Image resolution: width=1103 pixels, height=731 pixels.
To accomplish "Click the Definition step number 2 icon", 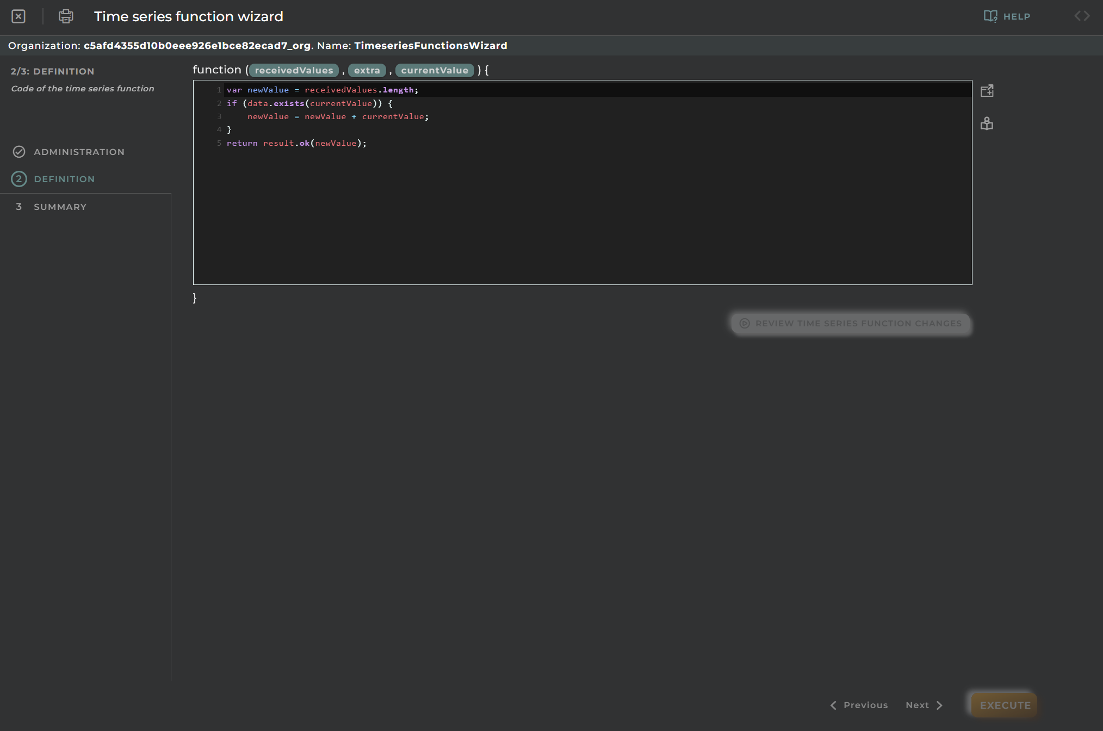I will [x=19, y=179].
